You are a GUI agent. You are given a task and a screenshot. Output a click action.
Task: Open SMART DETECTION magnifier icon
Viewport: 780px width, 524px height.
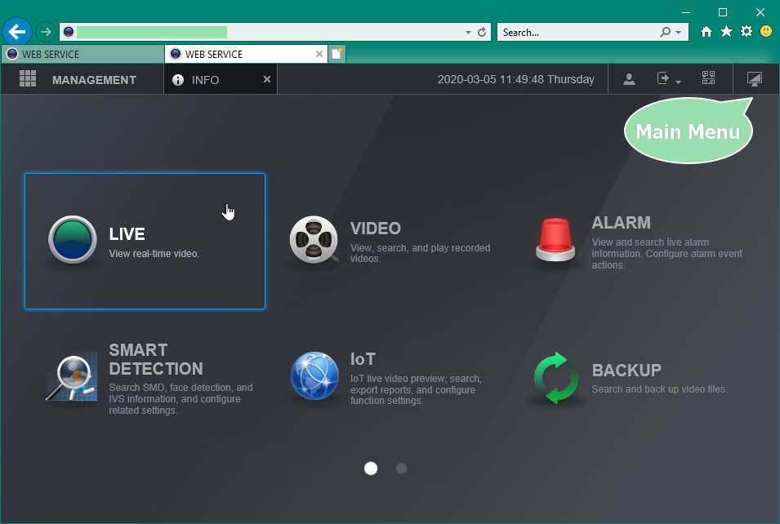click(x=72, y=378)
